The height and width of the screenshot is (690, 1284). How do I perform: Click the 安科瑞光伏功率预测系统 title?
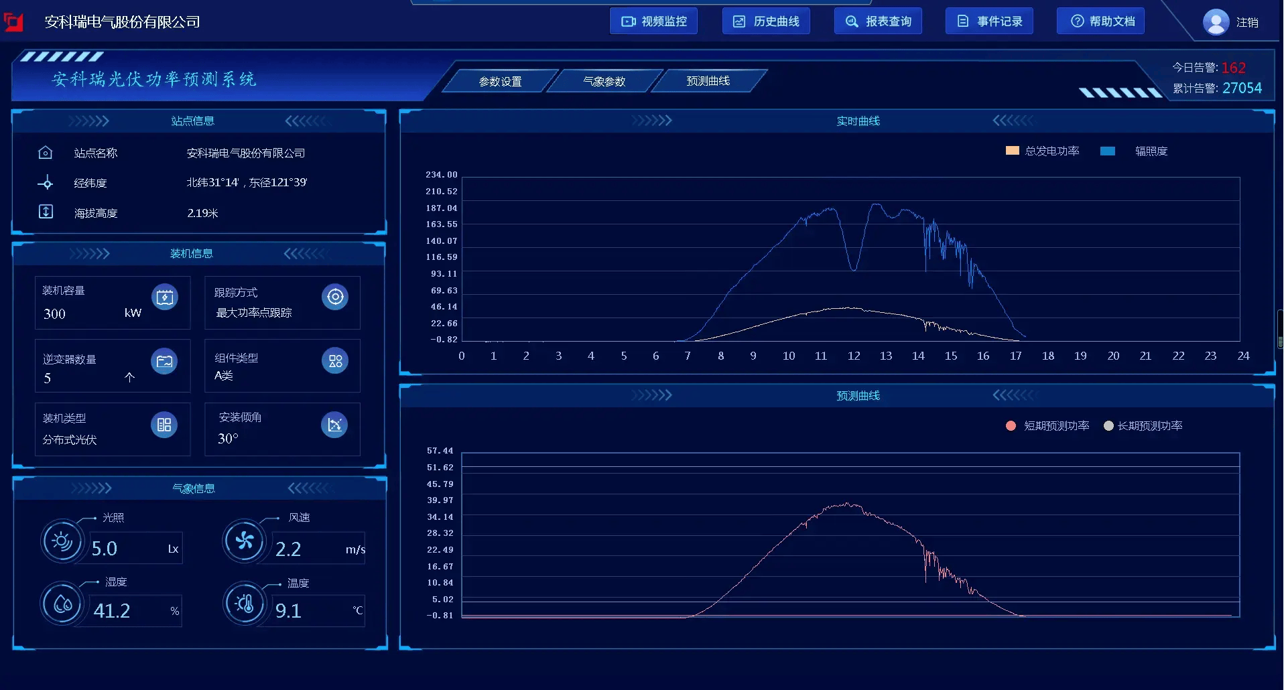click(x=154, y=79)
